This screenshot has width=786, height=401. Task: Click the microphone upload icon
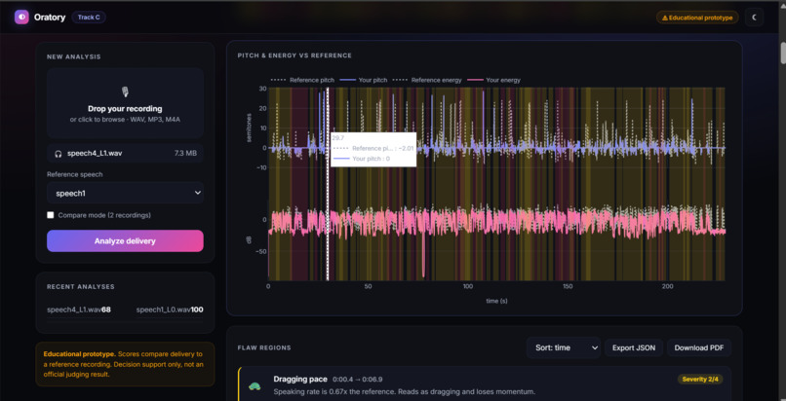click(125, 92)
